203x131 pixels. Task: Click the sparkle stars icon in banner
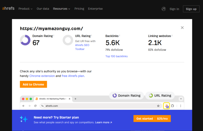(24, 119)
